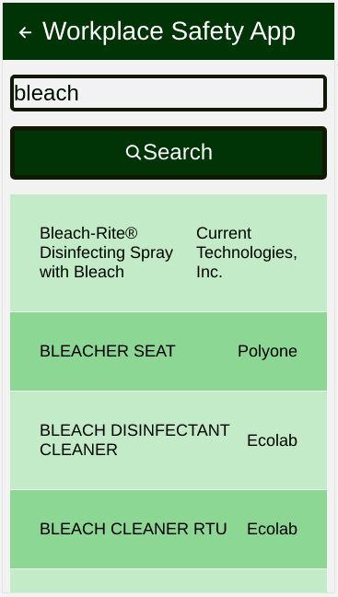Click the word Inc. in the first result
The width and height of the screenshot is (338, 597).
point(209,272)
